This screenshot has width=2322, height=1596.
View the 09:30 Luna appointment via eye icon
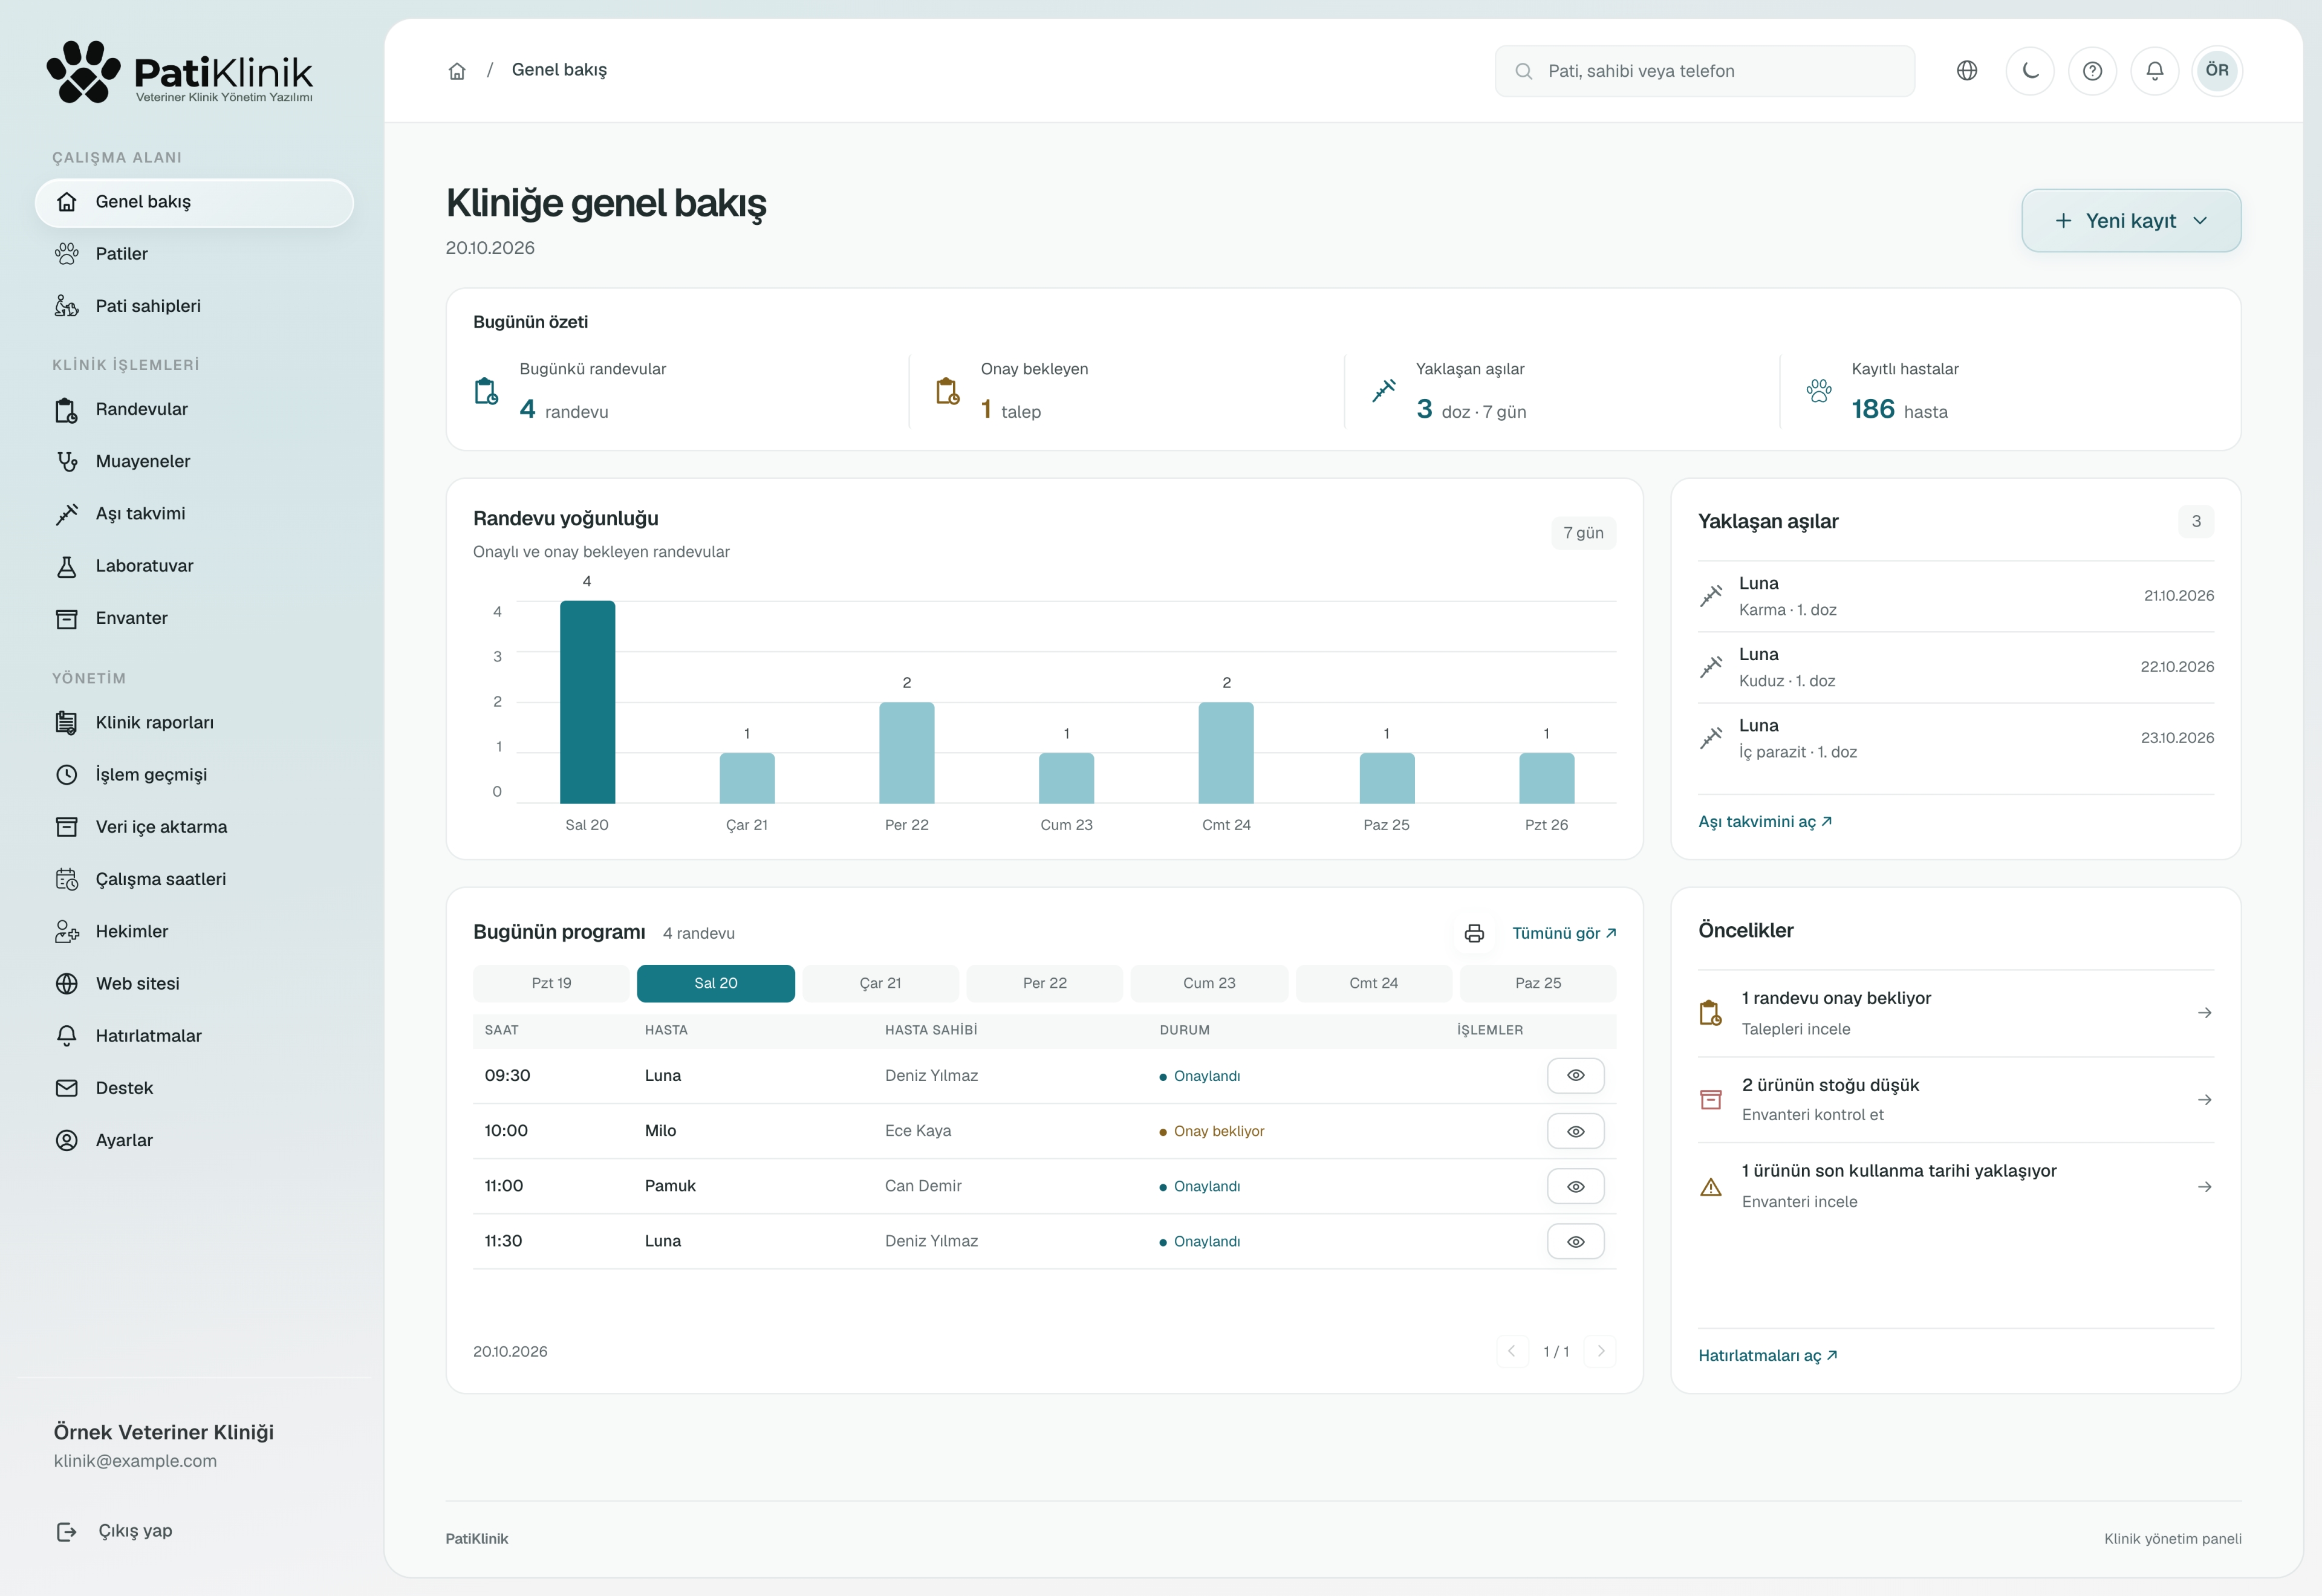1576,1076
